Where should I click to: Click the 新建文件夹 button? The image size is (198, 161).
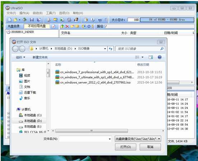[x=40, y=58]
